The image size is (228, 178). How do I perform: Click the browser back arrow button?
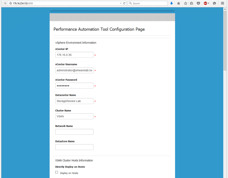(x=5, y=3)
